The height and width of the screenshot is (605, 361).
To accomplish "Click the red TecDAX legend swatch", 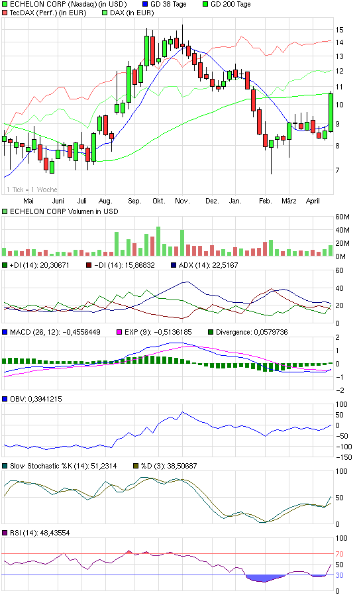I will point(5,13).
